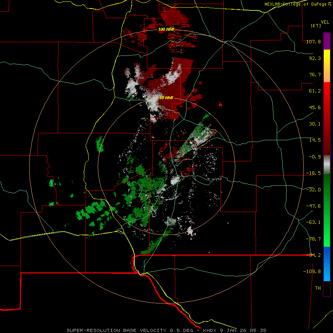Click the purple segment of the color bar
The height and width of the screenshot is (333, 333).
pyautogui.click(x=327, y=41)
